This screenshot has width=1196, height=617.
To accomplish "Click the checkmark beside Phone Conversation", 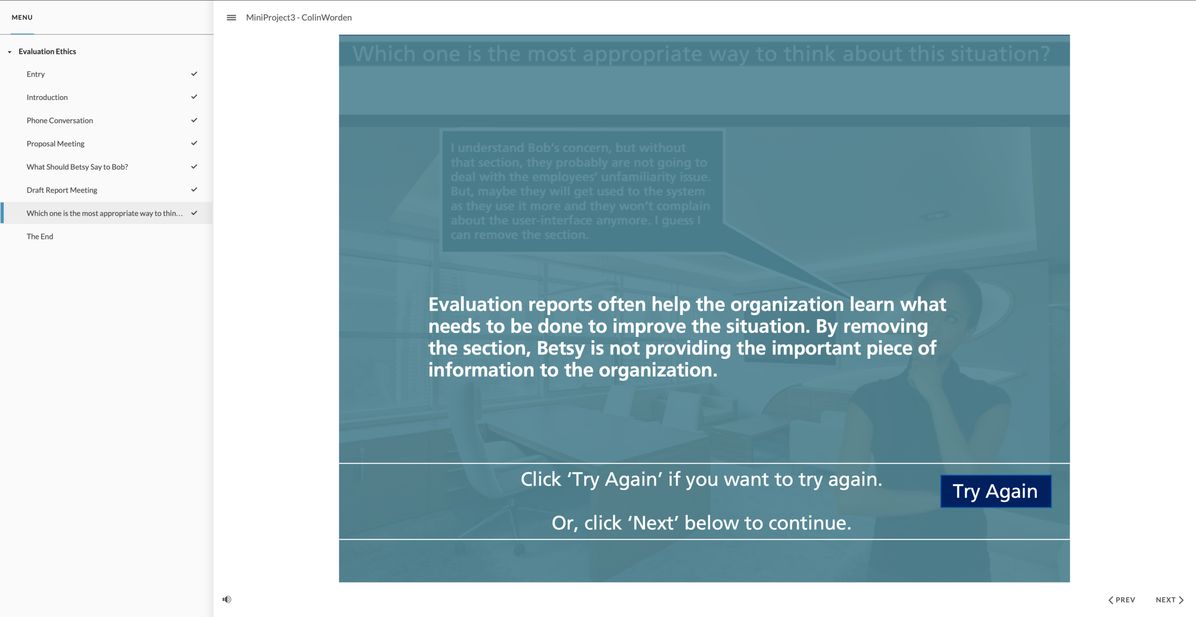I will pyautogui.click(x=194, y=120).
